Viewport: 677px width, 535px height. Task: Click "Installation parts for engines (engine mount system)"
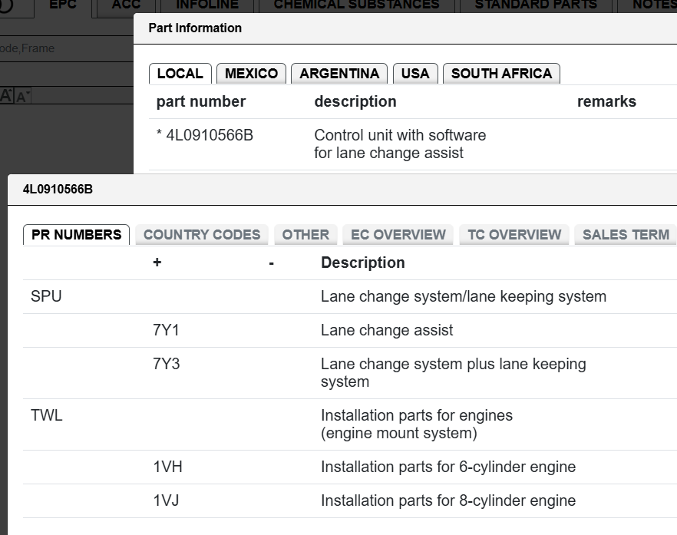click(417, 424)
